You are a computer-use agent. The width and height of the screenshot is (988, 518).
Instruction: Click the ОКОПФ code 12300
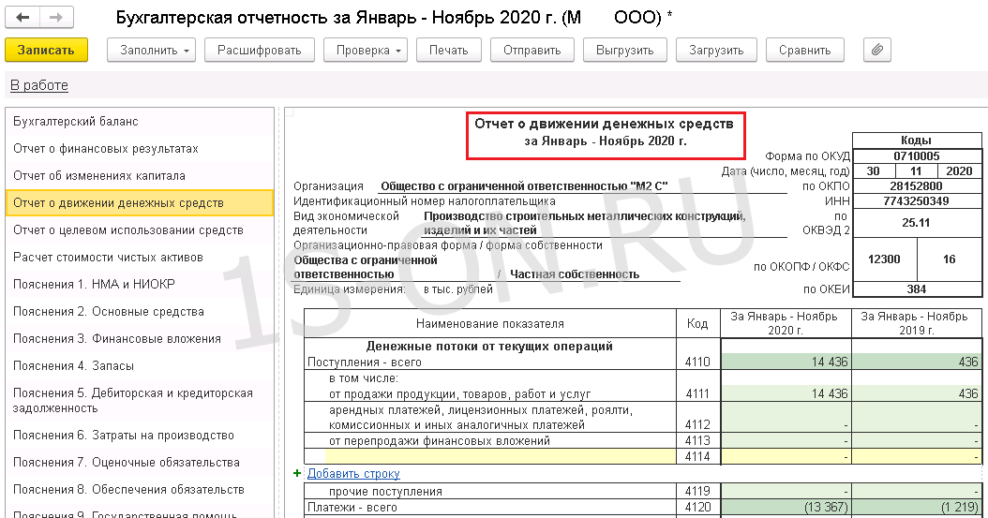884,259
